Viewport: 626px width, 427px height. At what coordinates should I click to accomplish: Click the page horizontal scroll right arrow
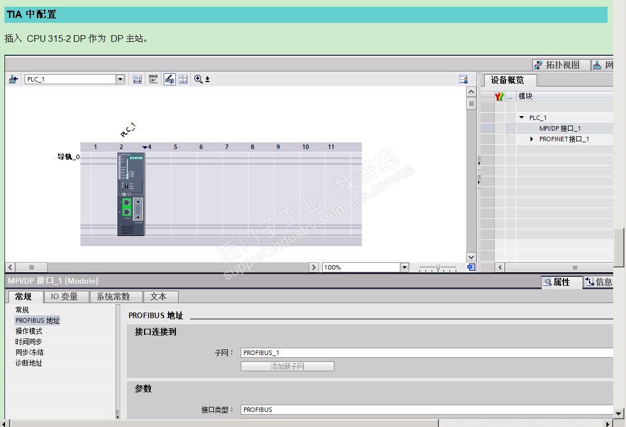(x=608, y=424)
